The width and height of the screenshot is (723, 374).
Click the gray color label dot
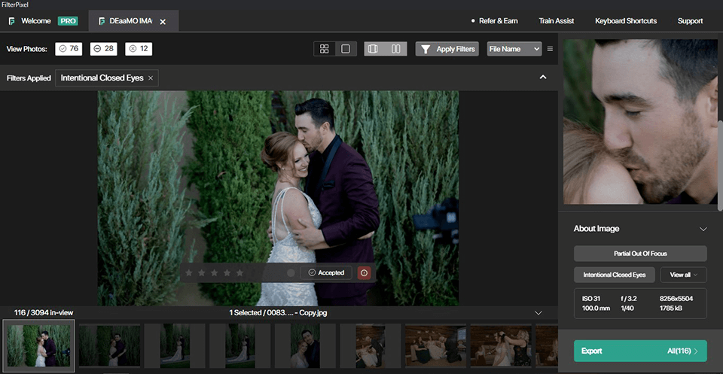(x=291, y=273)
